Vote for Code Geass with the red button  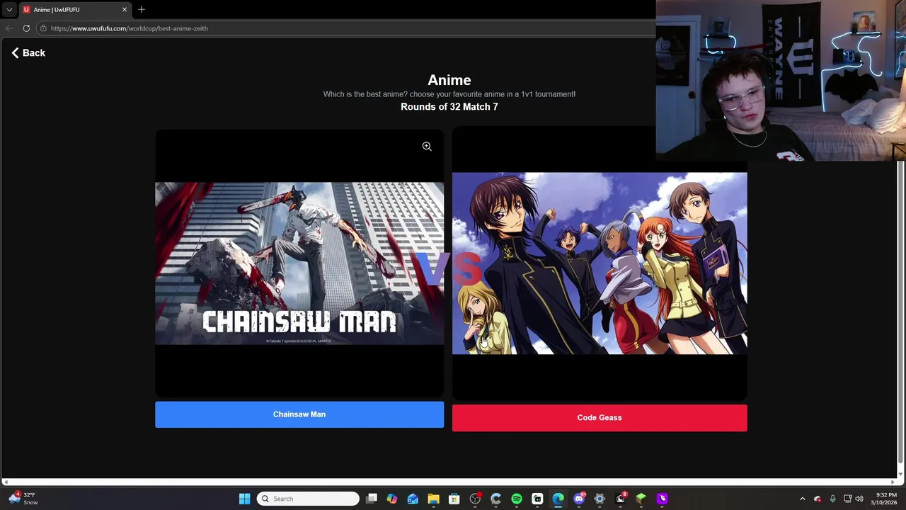(600, 418)
